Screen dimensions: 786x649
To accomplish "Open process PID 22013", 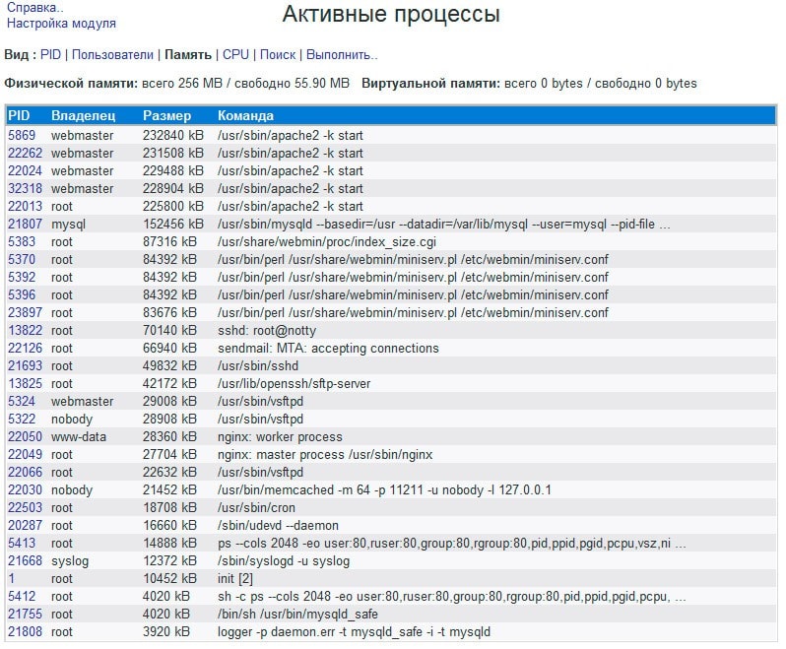I will pyautogui.click(x=25, y=206).
